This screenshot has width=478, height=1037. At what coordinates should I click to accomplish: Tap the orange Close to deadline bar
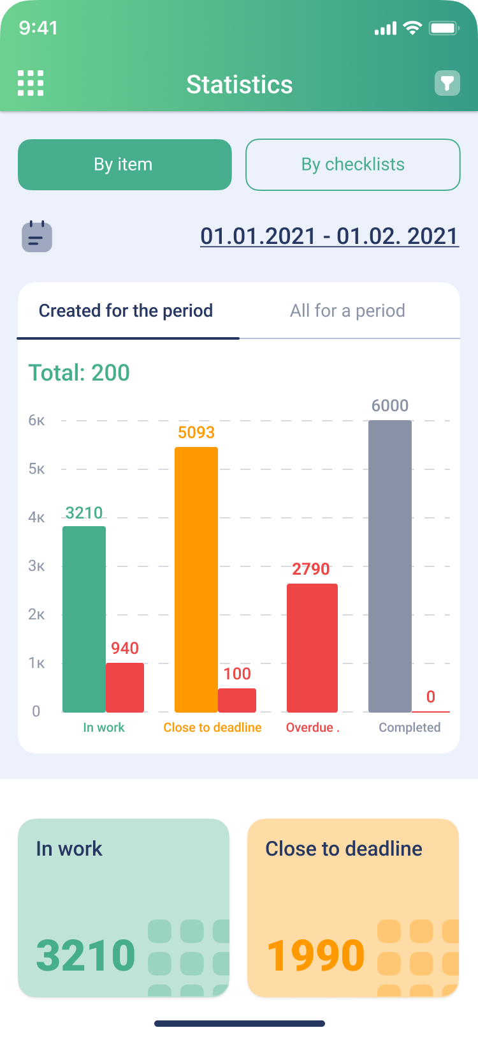point(196,580)
